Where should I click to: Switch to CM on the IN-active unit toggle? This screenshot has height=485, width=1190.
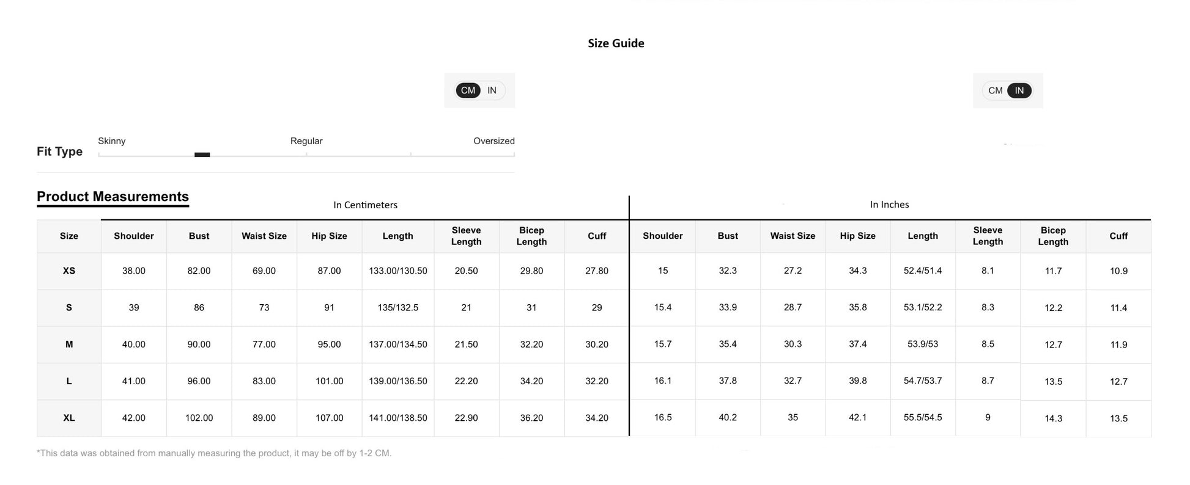(x=996, y=90)
